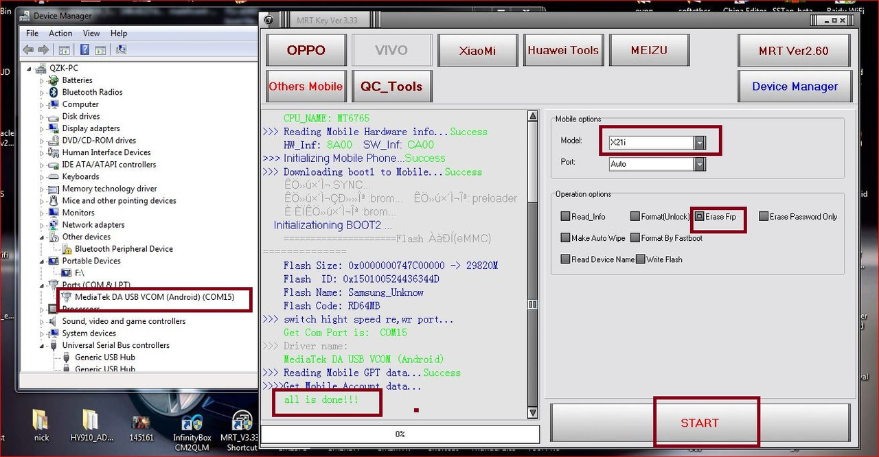Select the Human Interface Devices icon
This screenshot has width=879, height=457.
(x=54, y=152)
